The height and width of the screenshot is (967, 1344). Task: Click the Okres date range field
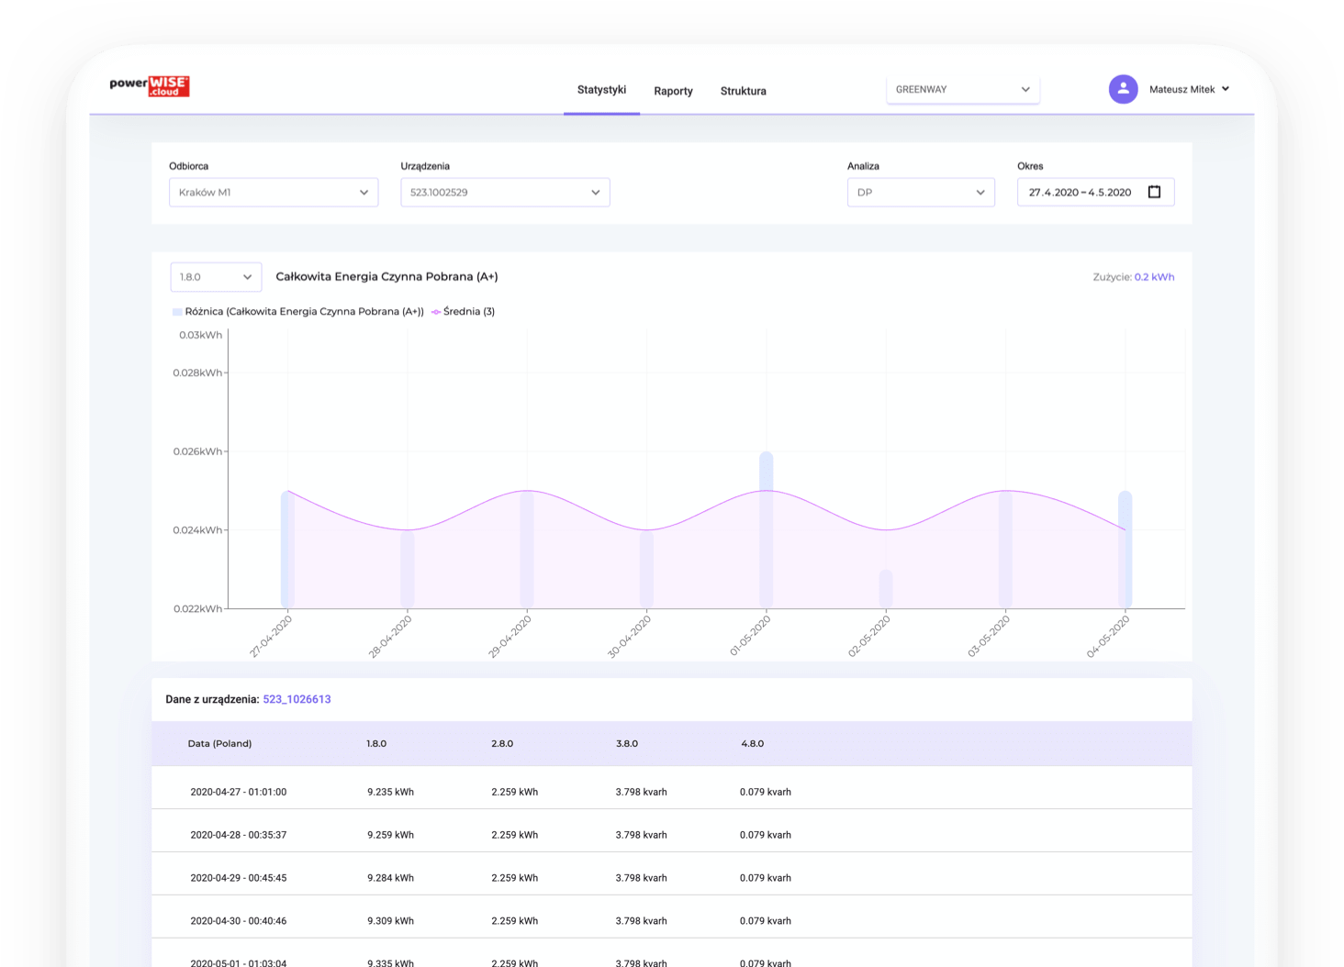click(1095, 193)
